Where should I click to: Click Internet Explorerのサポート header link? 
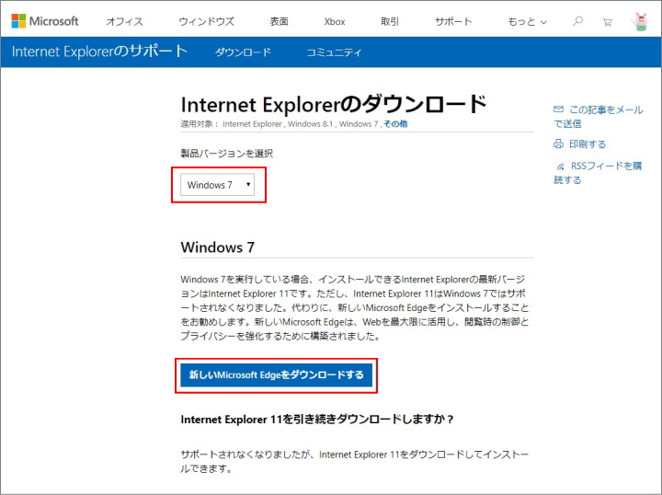pos(99,52)
